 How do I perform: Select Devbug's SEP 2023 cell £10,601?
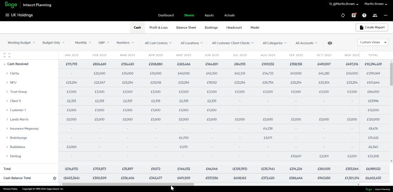tap(296, 156)
